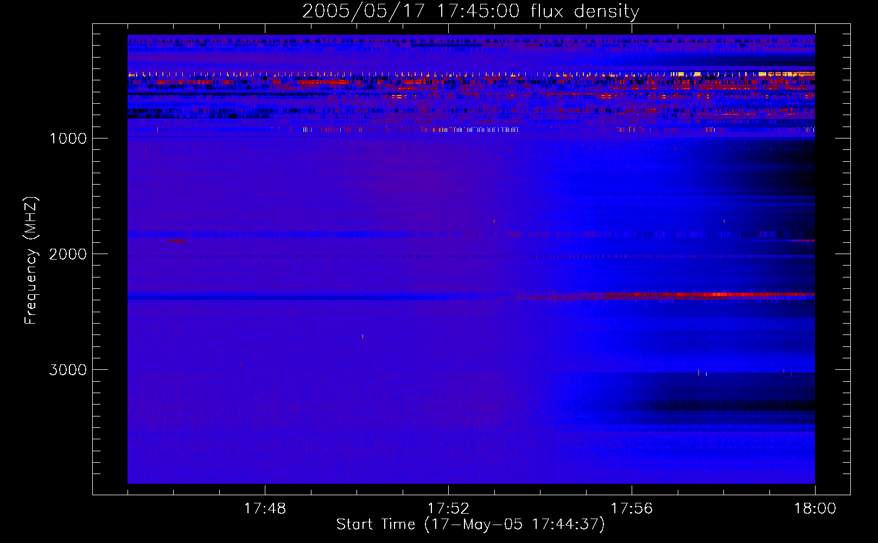
Task: Click the 17:56 time tick label
Action: point(632,509)
